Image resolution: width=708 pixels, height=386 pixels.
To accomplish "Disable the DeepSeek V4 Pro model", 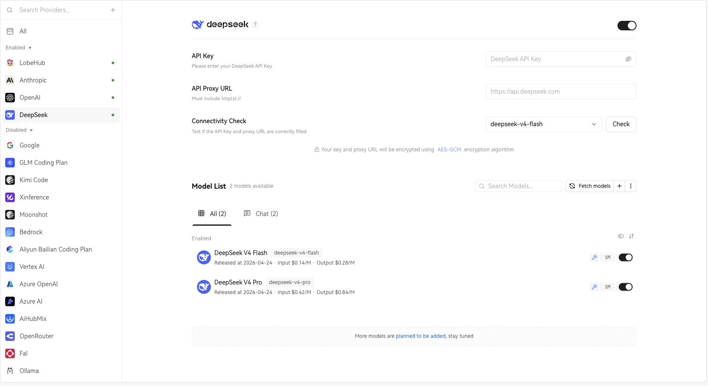I will tap(625, 287).
